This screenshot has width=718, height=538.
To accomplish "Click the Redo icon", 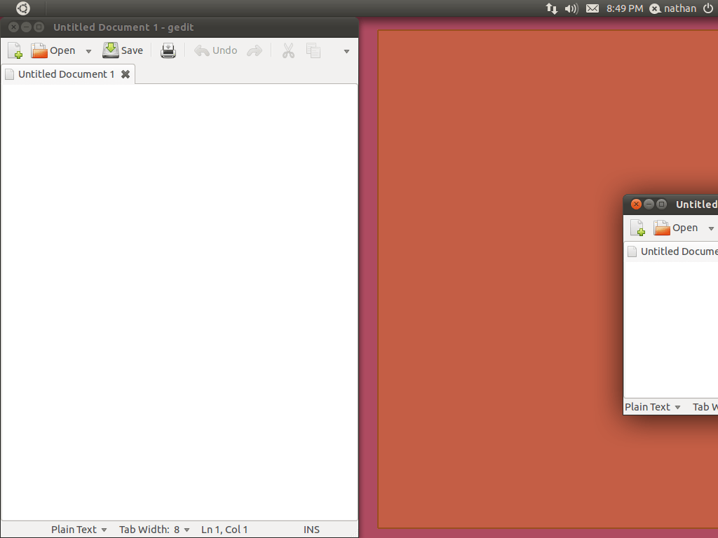I will pyautogui.click(x=254, y=50).
